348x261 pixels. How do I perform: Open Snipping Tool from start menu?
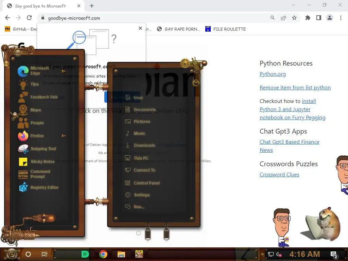click(x=37, y=149)
